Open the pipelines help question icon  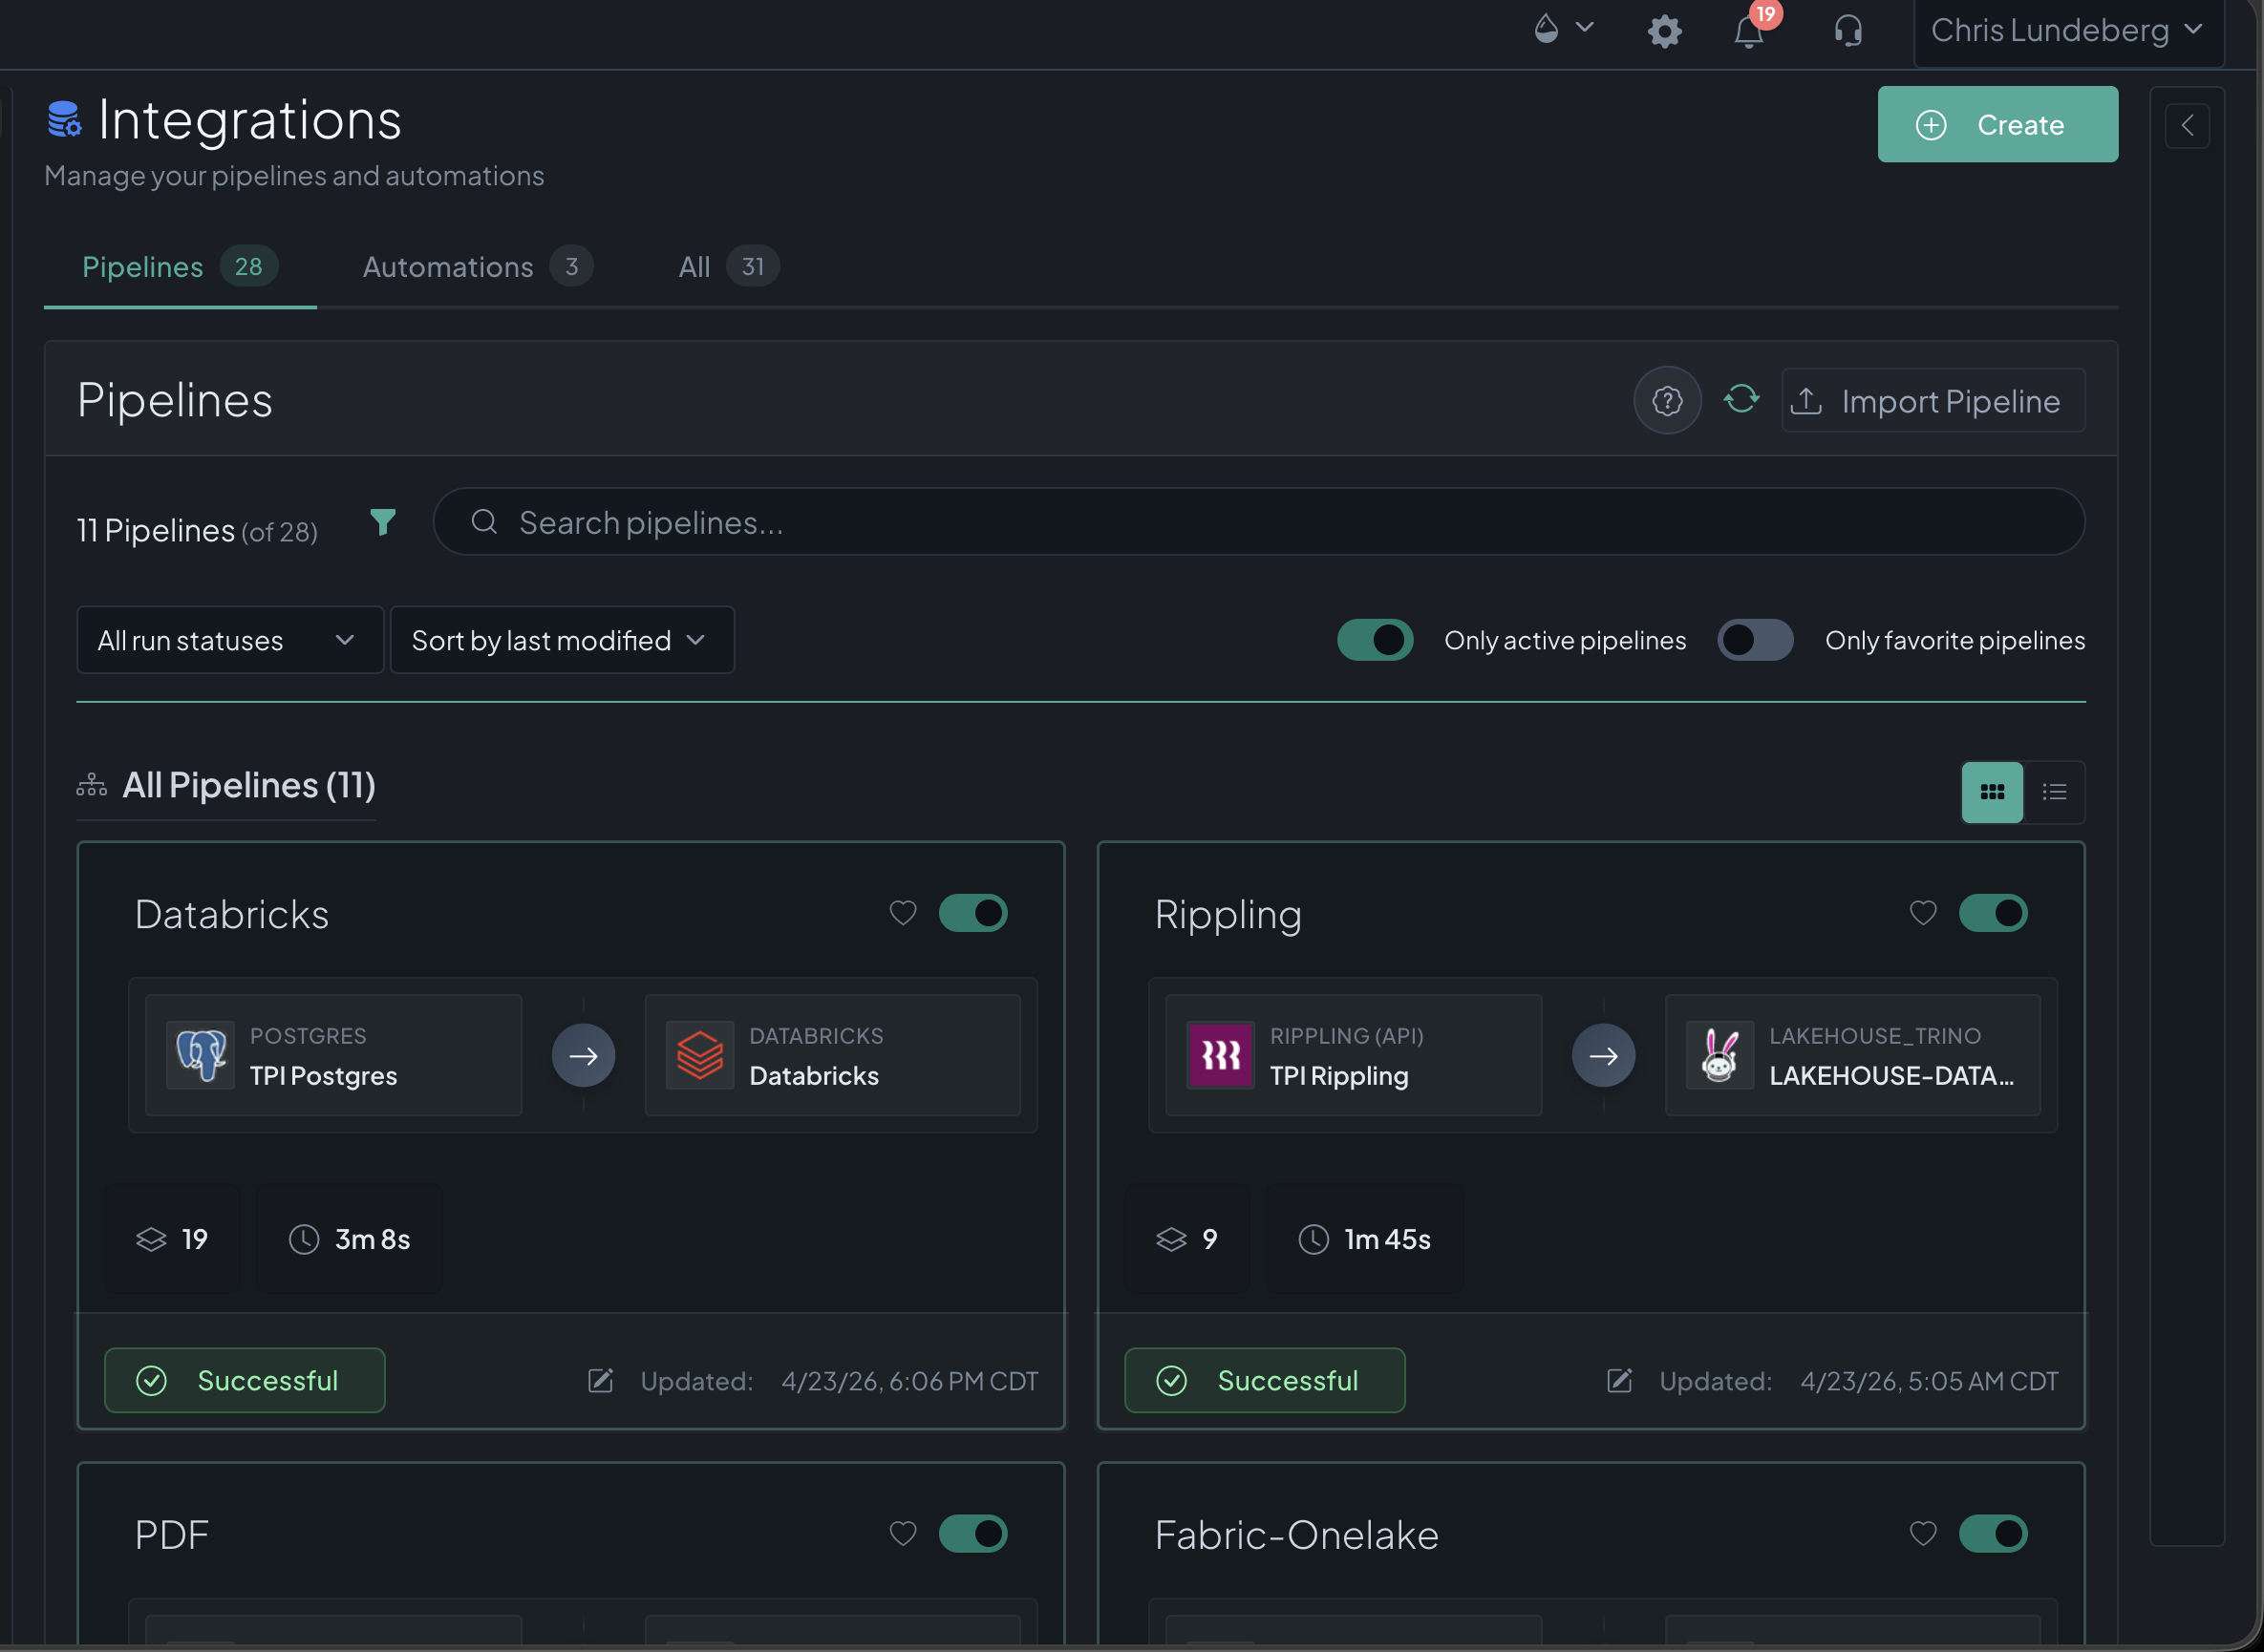coord(1667,401)
